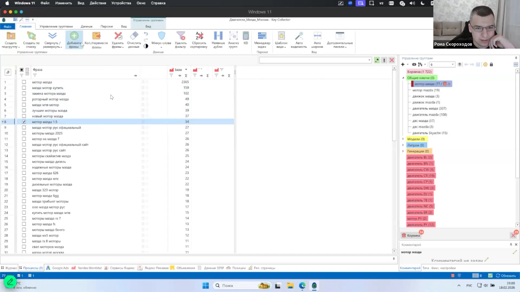This screenshot has height=292, width=520.
Task: Click the Windows Start button in taskbar
Action: pyautogui.click(x=206, y=286)
